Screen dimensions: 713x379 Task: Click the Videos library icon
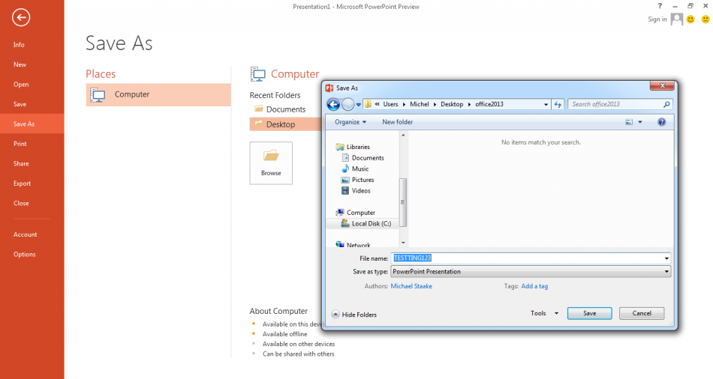345,191
